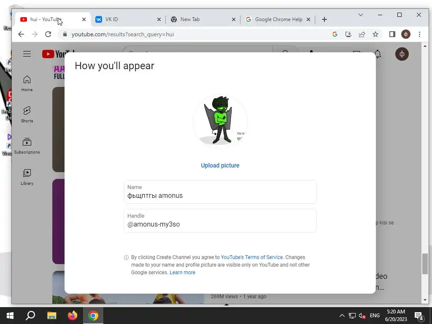Screen dimensions: 432x324
Task: Open Subscriptions in the sidebar
Action: [27, 146]
